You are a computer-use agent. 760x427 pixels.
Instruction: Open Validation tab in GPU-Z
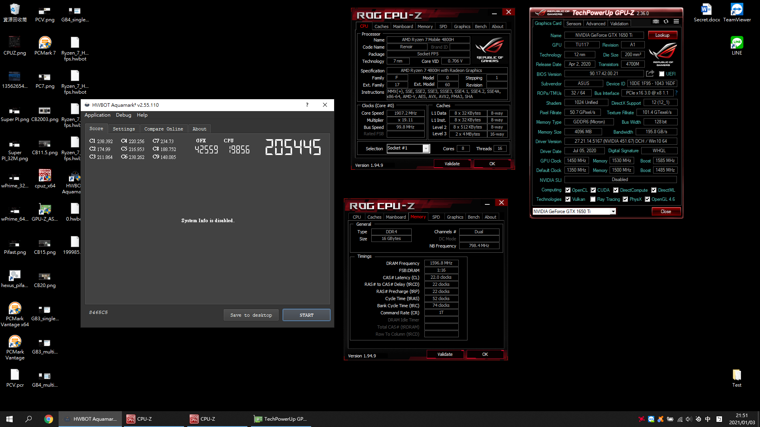coord(619,24)
